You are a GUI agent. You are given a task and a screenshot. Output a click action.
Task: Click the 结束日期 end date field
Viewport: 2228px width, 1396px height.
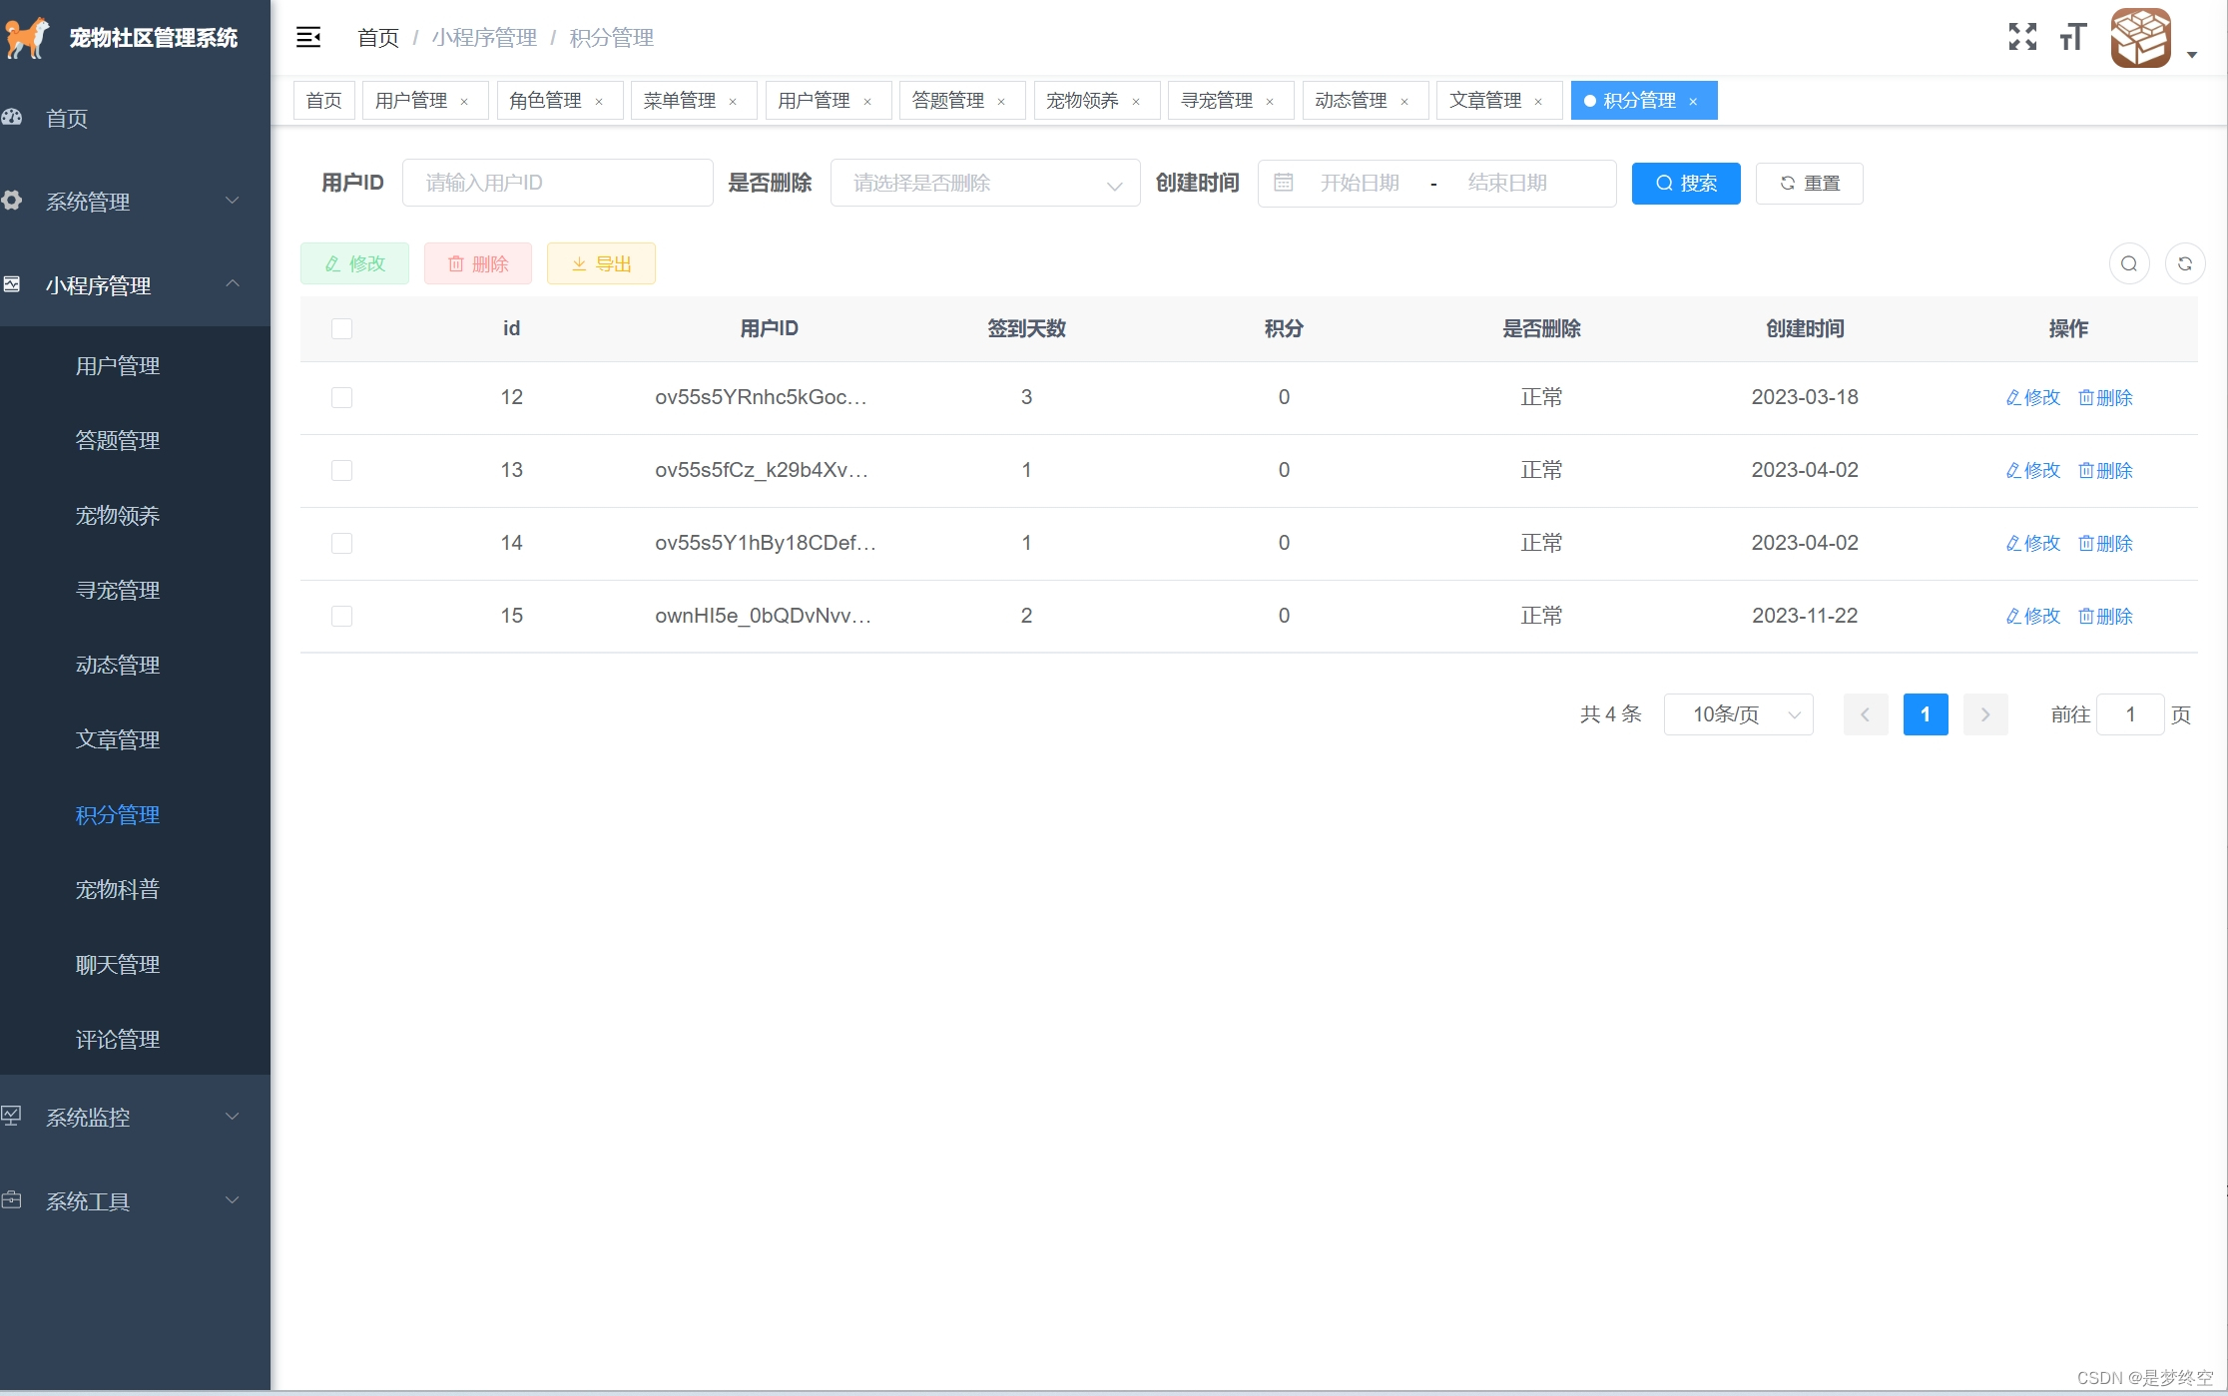(x=1507, y=183)
